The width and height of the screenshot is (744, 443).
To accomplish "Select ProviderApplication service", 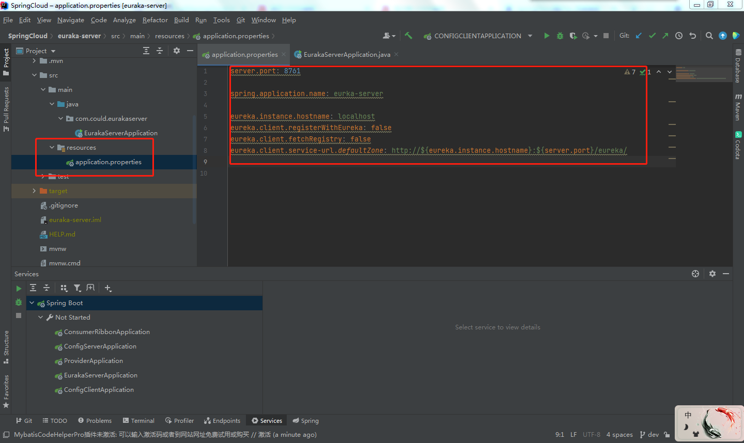I will click(94, 361).
